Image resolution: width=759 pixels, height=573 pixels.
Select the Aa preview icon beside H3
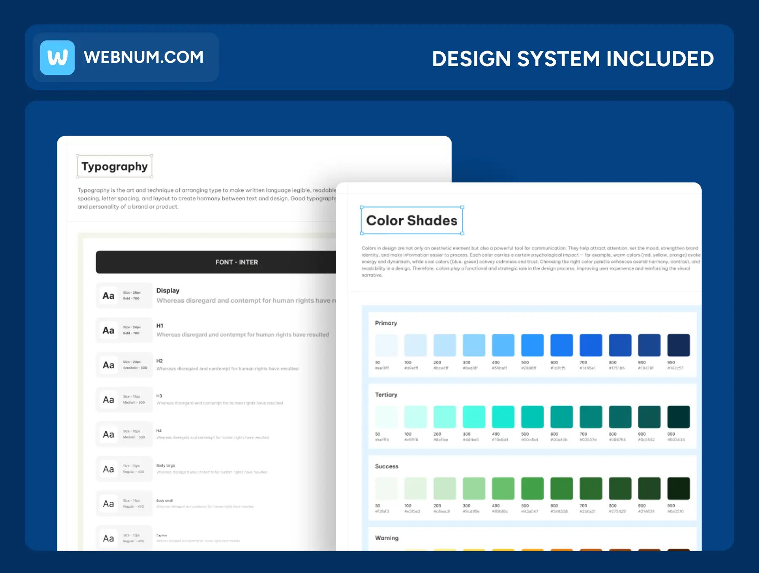coord(108,400)
